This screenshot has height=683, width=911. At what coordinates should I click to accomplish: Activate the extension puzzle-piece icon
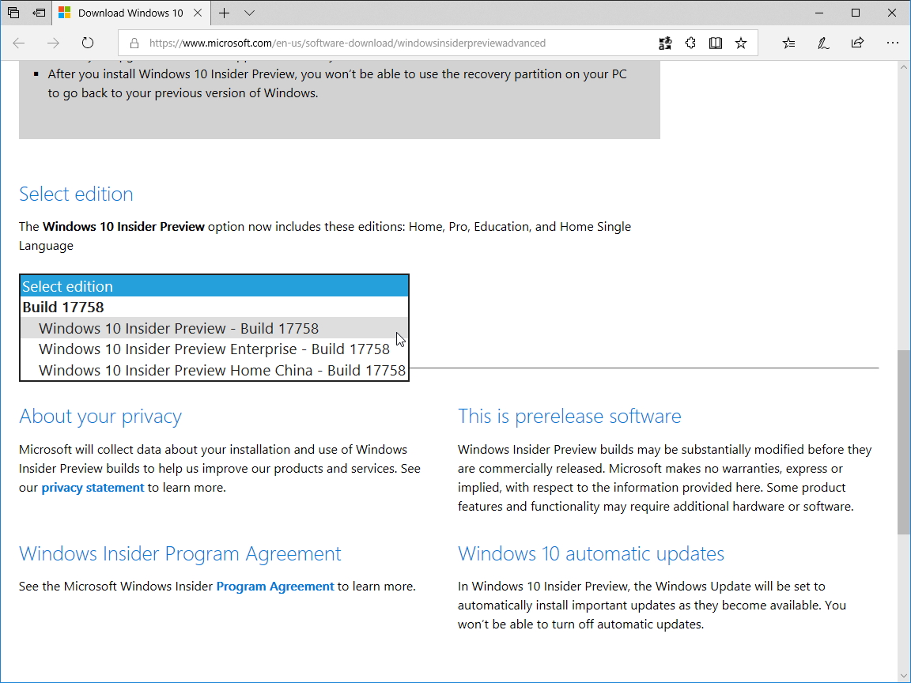point(690,43)
